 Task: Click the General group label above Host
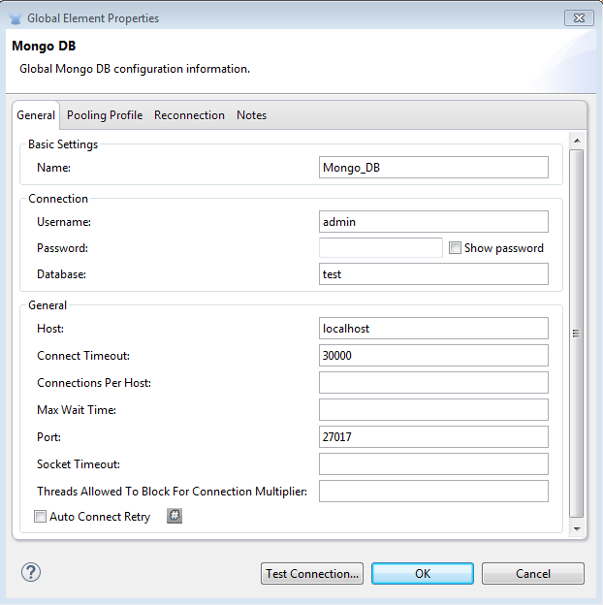(48, 305)
